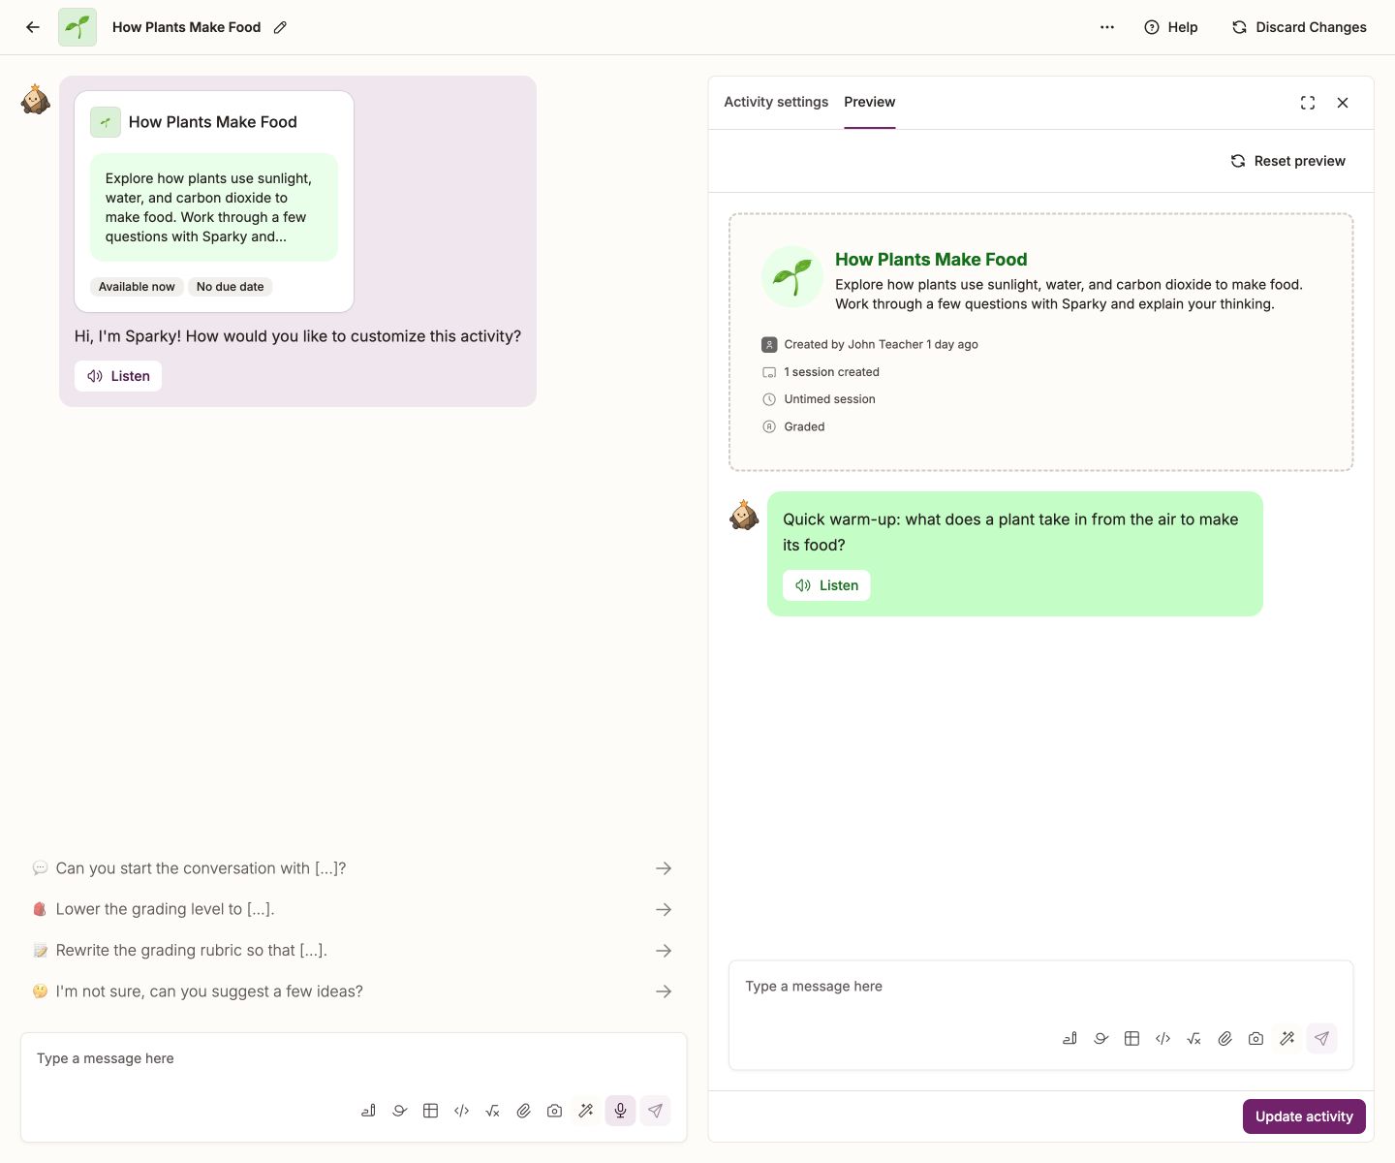Focus the left 'Type a message here' field
Viewport: 1395px width, 1163px height.
[354, 1058]
